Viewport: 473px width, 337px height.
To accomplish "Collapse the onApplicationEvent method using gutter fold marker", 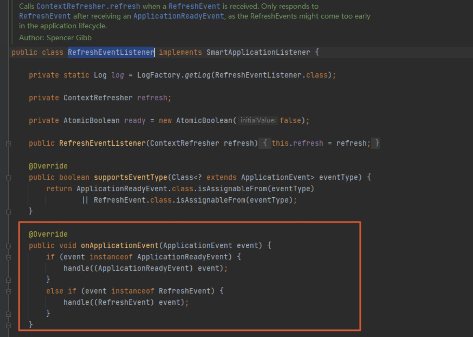I will tap(9, 246).
